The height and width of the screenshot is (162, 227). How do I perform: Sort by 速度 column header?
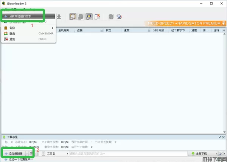[x=126, y=30]
